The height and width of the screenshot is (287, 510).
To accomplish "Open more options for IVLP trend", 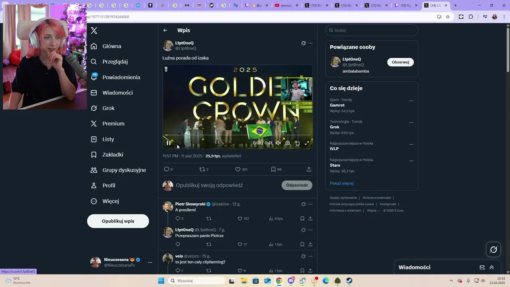I will (x=411, y=144).
